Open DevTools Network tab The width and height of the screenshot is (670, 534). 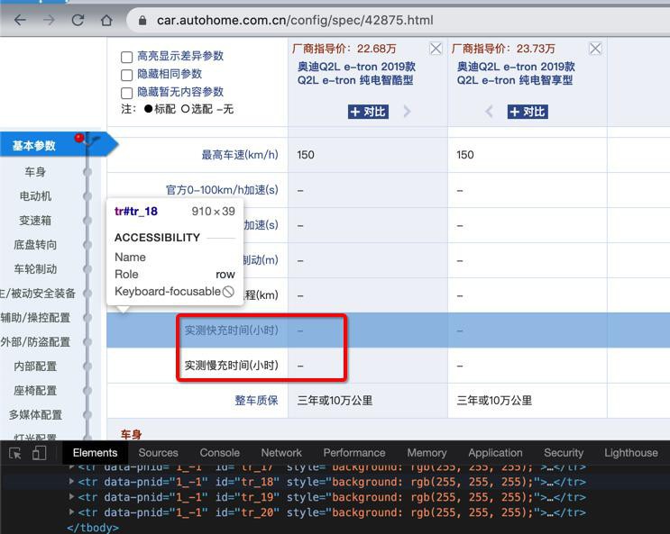[281, 453]
